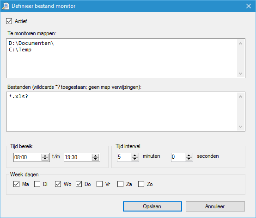Check the Za weekday checkbox
The width and height of the screenshot is (256, 218).
tap(120, 184)
